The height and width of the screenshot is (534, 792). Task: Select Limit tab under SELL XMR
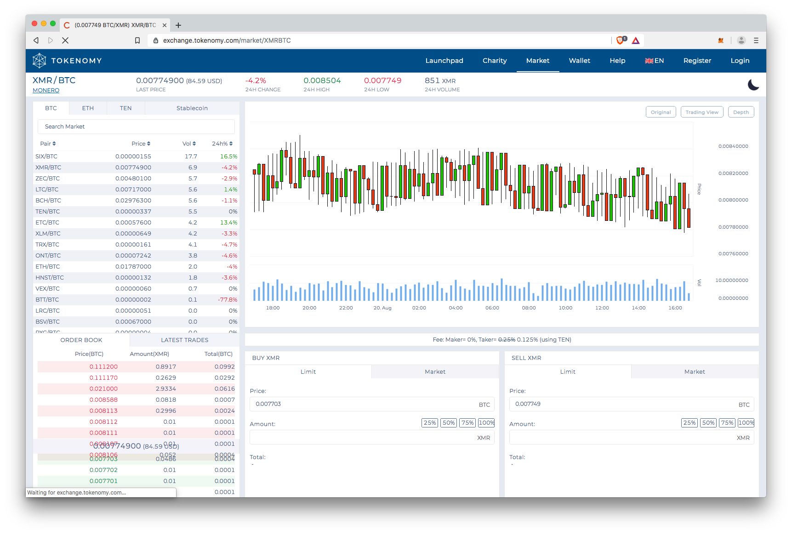tap(568, 372)
